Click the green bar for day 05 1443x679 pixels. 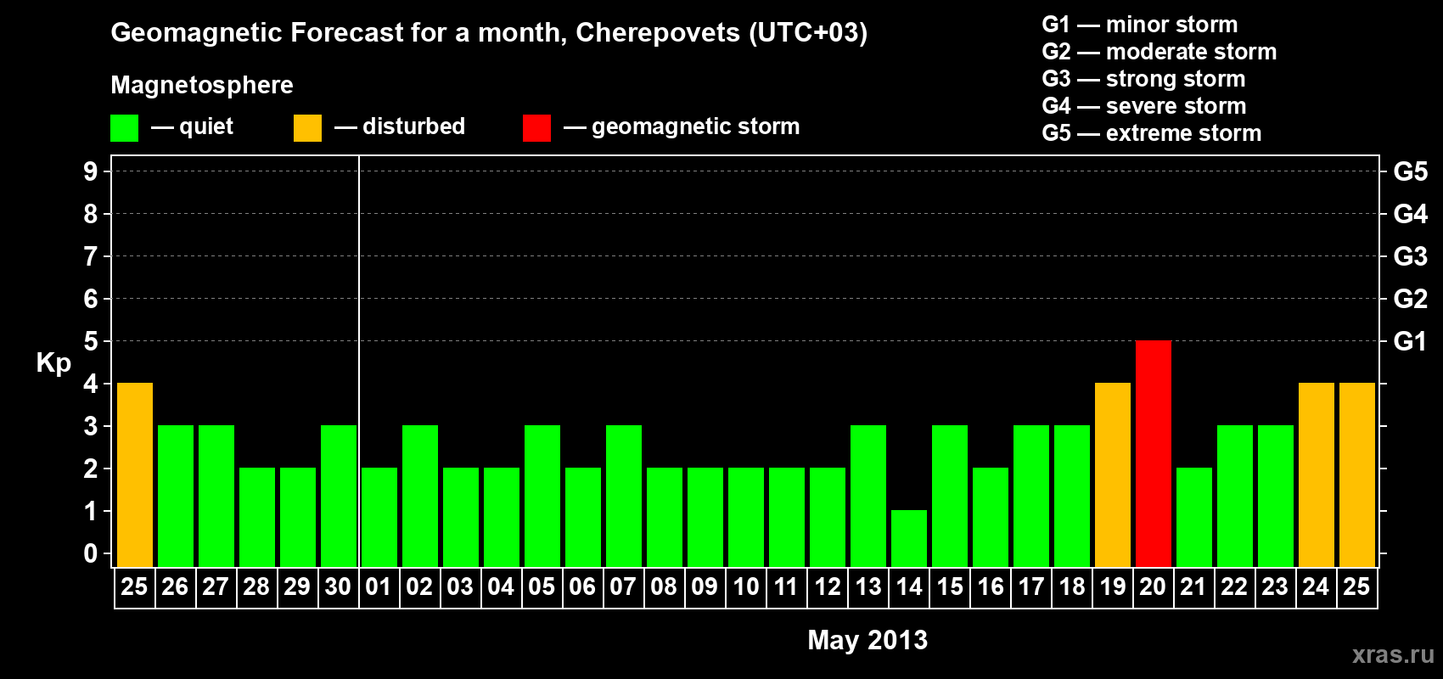click(542, 496)
